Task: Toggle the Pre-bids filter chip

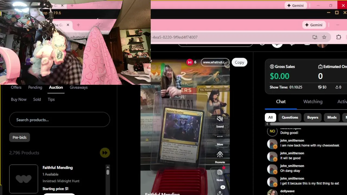Action: point(20,137)
